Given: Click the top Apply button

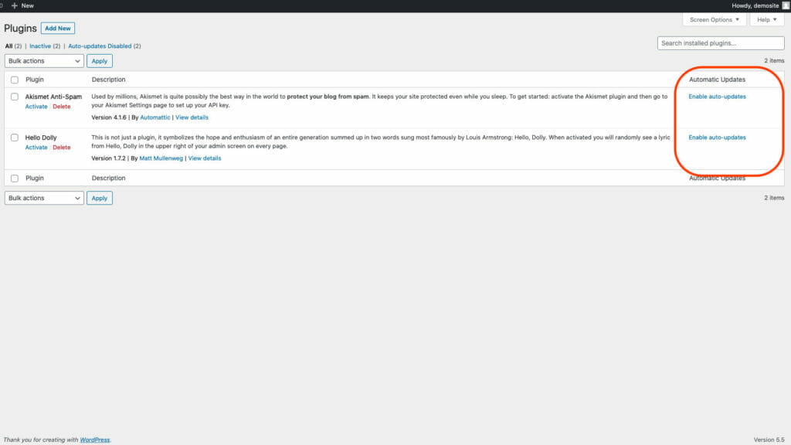Looking at the screenshot, I should click(99, 60).
